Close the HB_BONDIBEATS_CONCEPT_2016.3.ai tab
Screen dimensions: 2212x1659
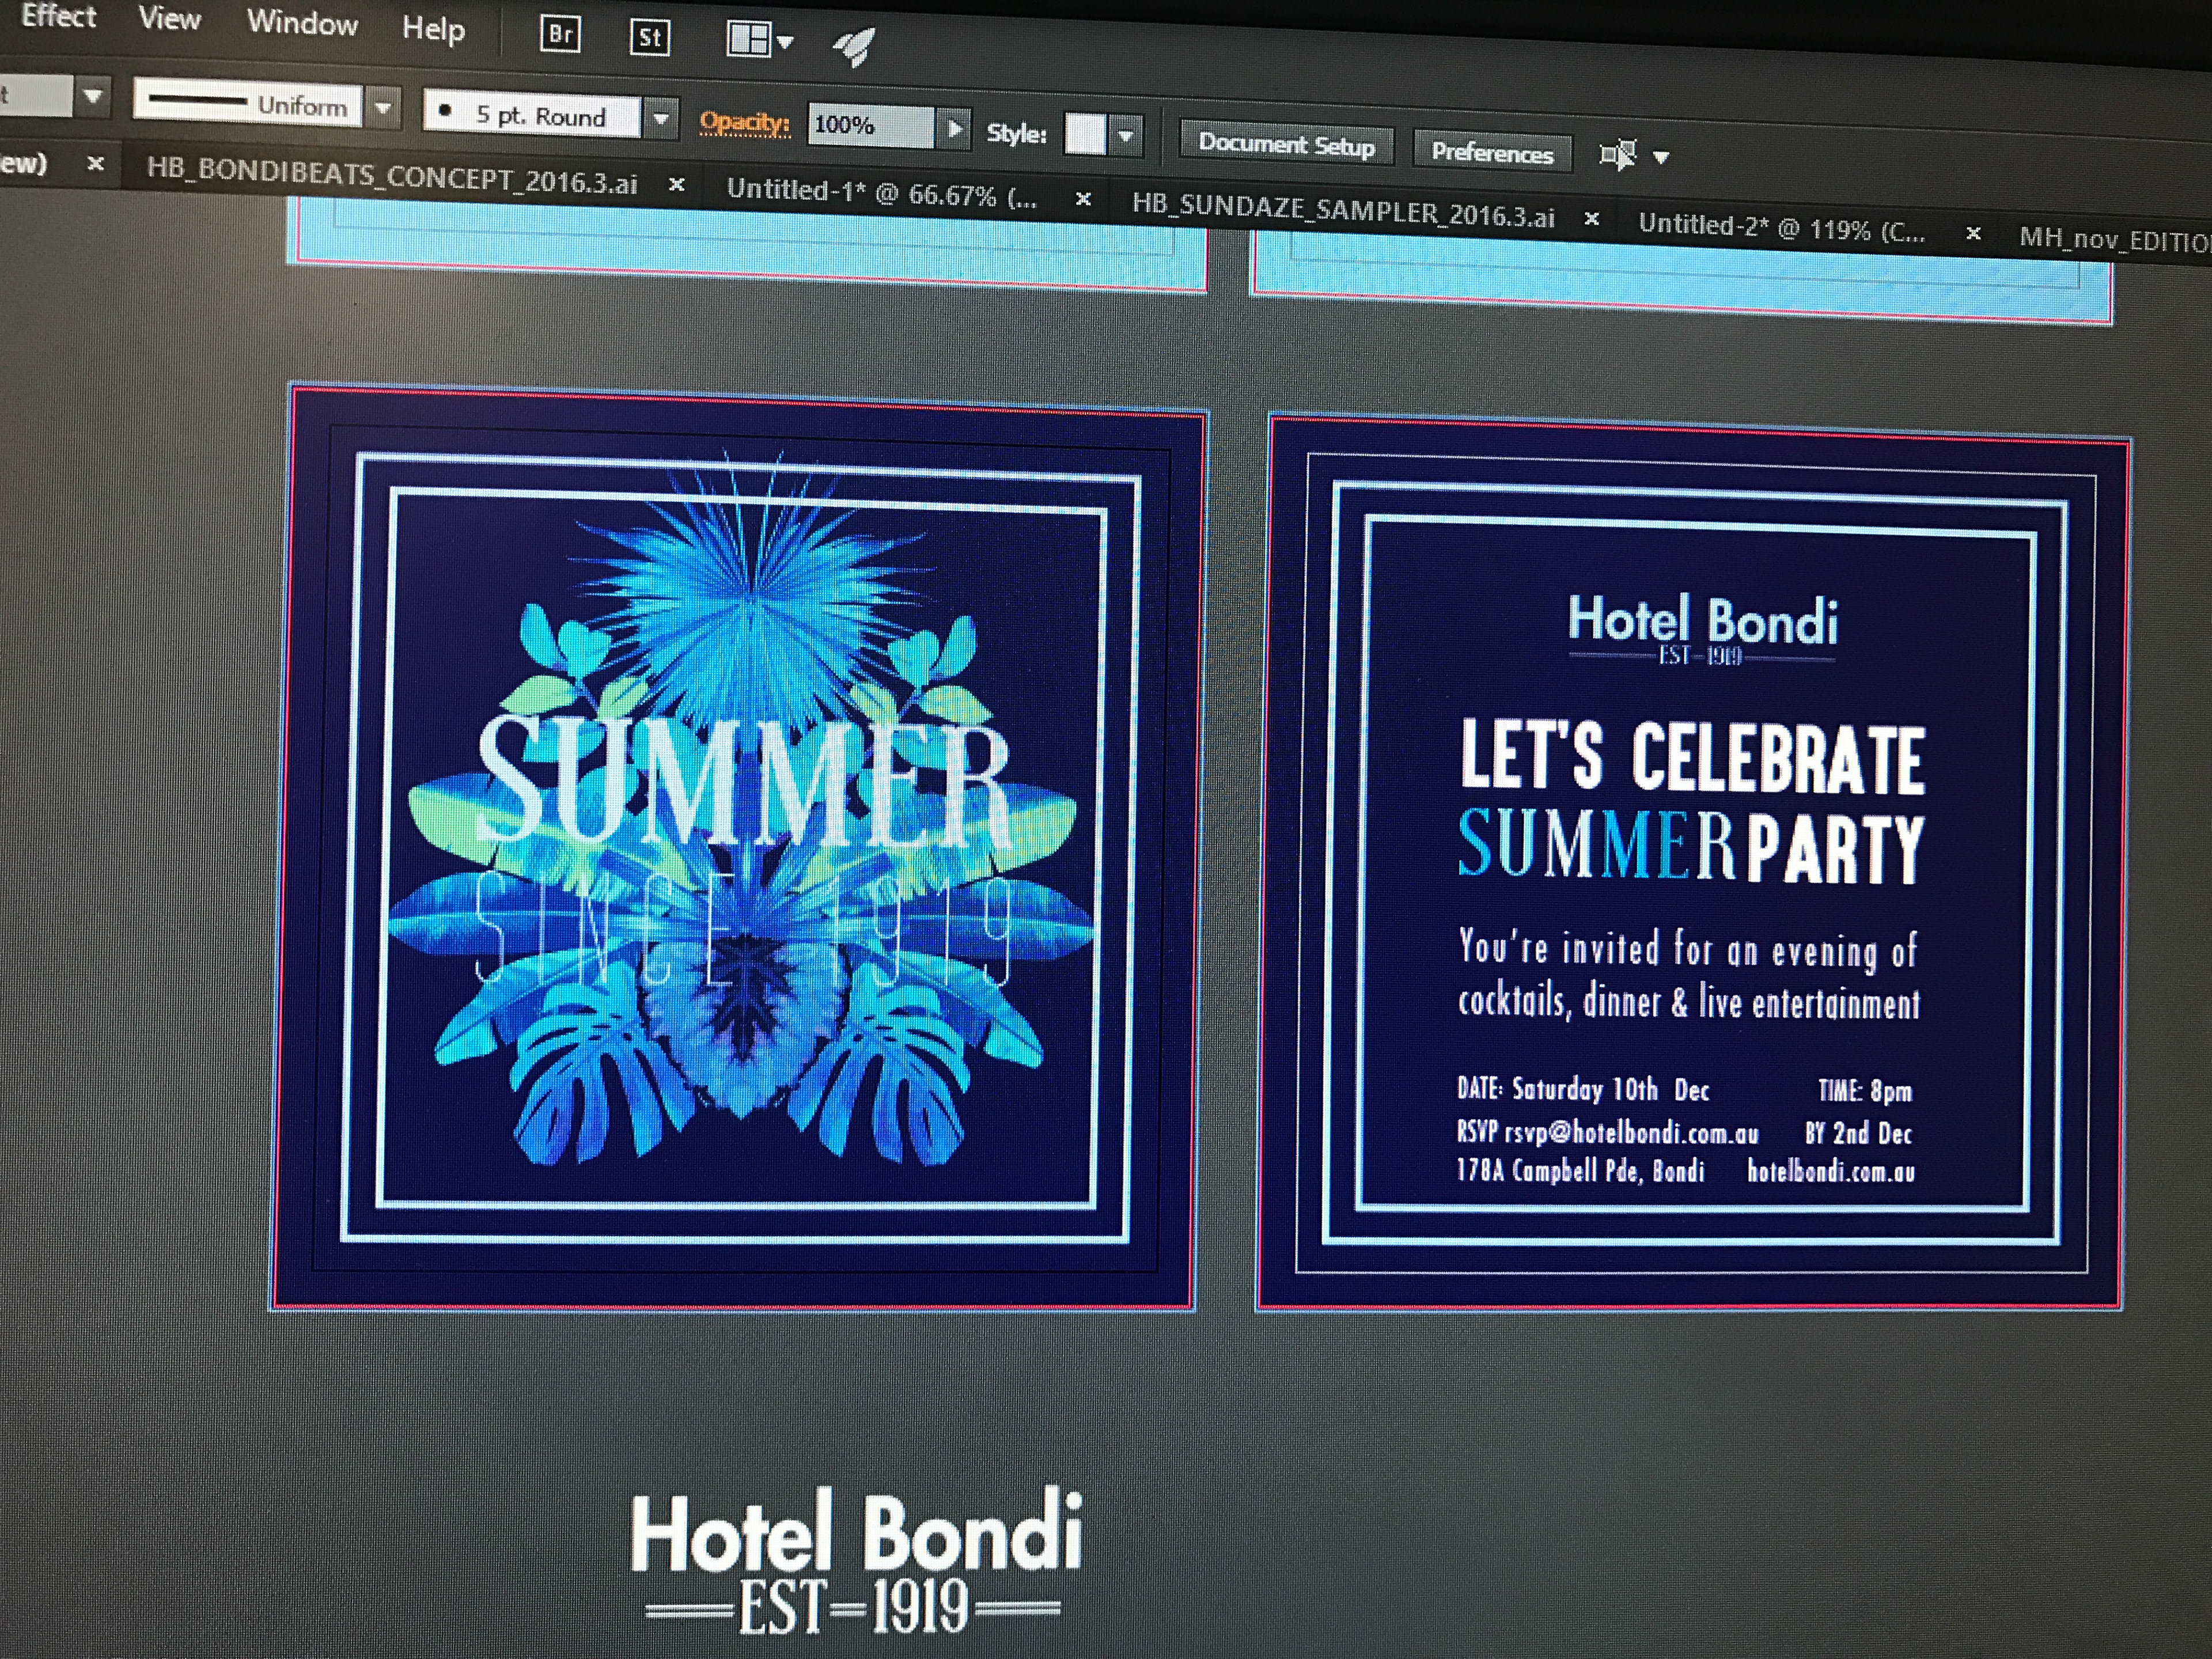[677, 185]
